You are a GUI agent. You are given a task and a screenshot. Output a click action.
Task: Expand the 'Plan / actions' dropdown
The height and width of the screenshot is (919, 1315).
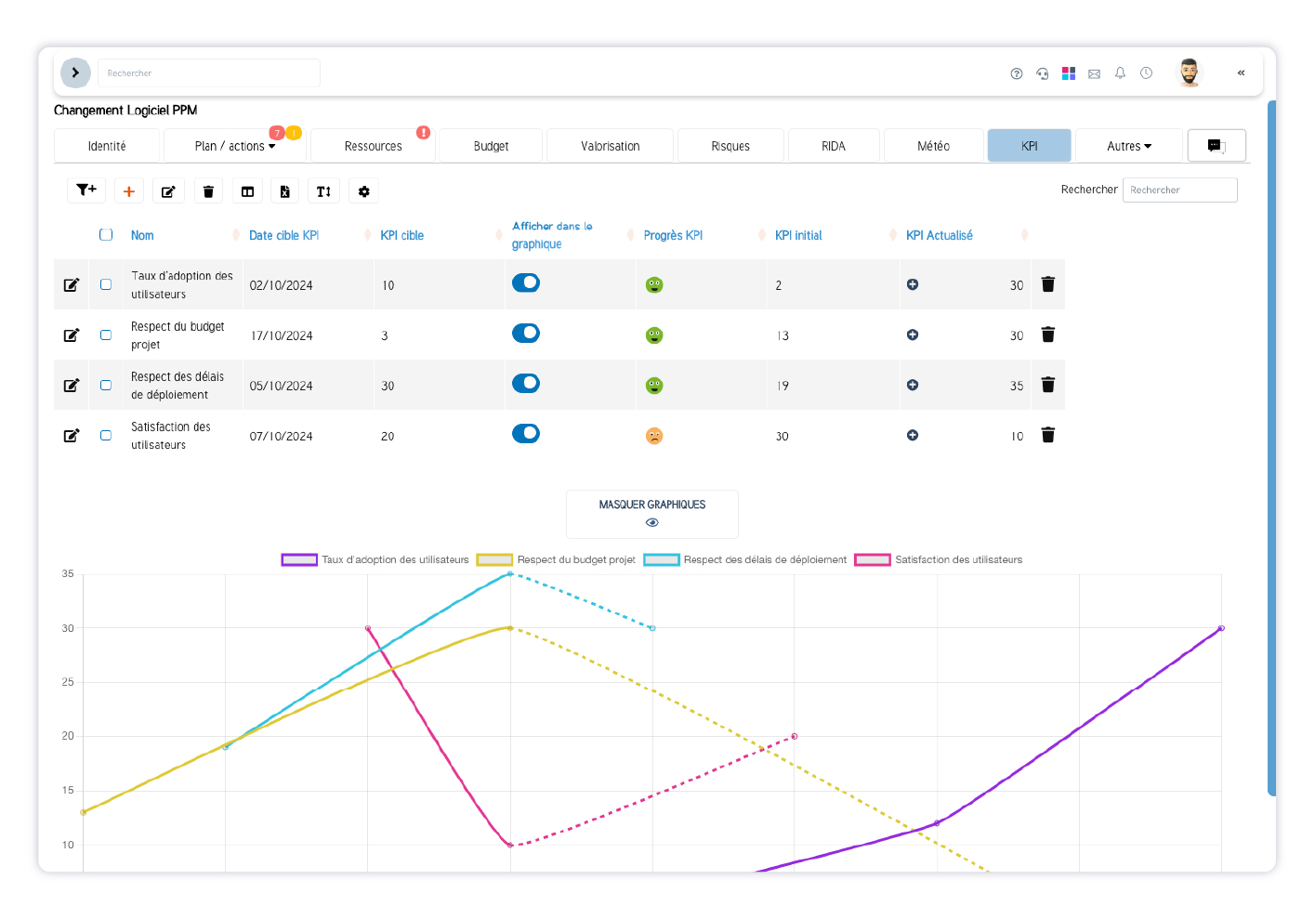[x=234, y=145]
